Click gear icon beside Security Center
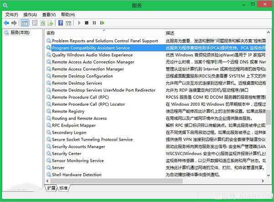 (48, 154)
